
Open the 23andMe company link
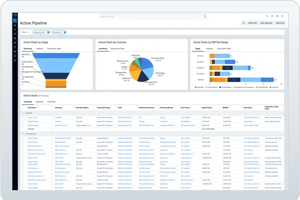click(x=58, y=118)
